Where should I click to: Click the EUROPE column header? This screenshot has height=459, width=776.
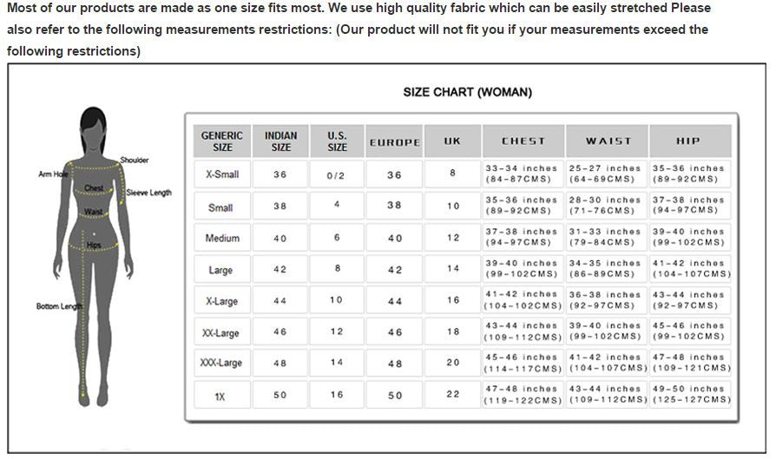tap(394, 142)
